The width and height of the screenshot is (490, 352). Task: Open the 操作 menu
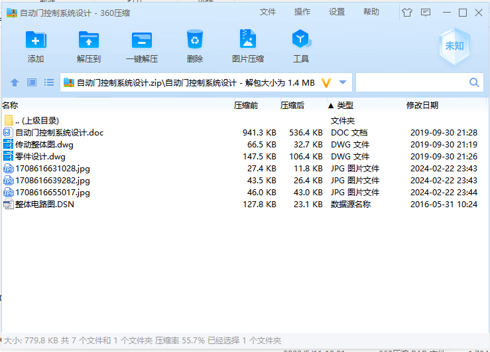[302, 12]
